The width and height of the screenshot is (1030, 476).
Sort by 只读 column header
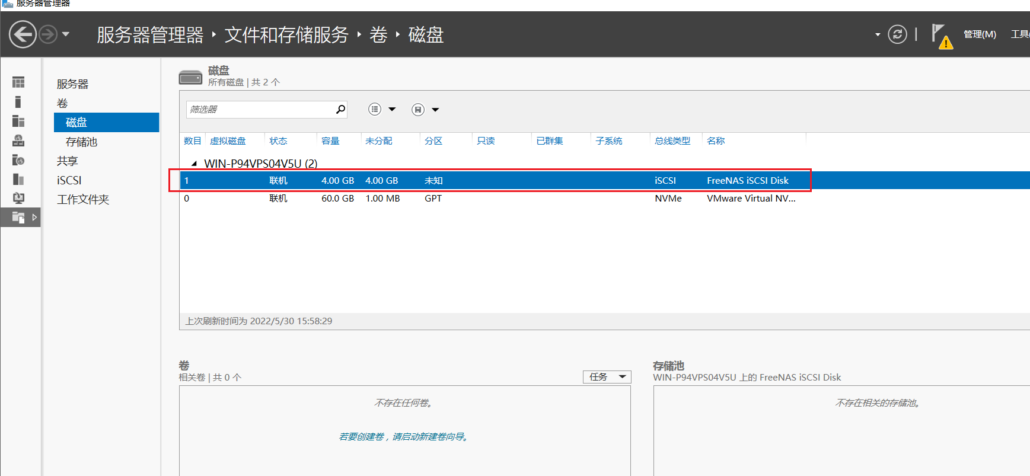coord(486,140)
